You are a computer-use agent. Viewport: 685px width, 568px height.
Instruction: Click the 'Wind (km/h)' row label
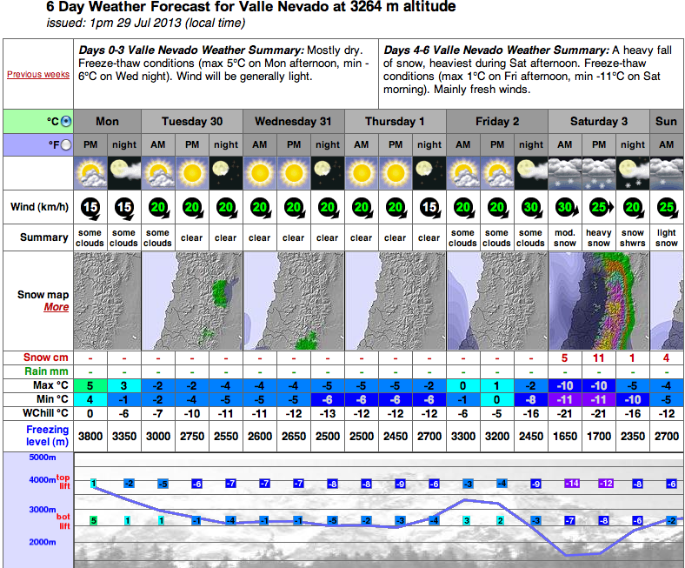tap(40, 207)
